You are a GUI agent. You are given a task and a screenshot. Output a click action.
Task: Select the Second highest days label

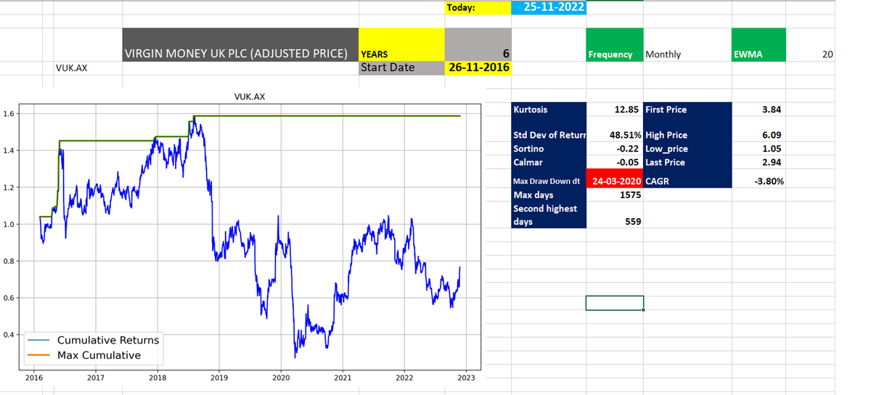[549, 215]
